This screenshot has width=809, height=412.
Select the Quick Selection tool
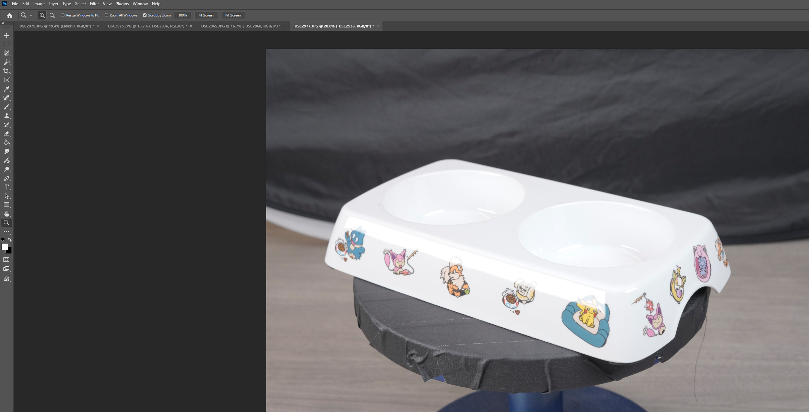pyautogui.click(x=7, y=53)
